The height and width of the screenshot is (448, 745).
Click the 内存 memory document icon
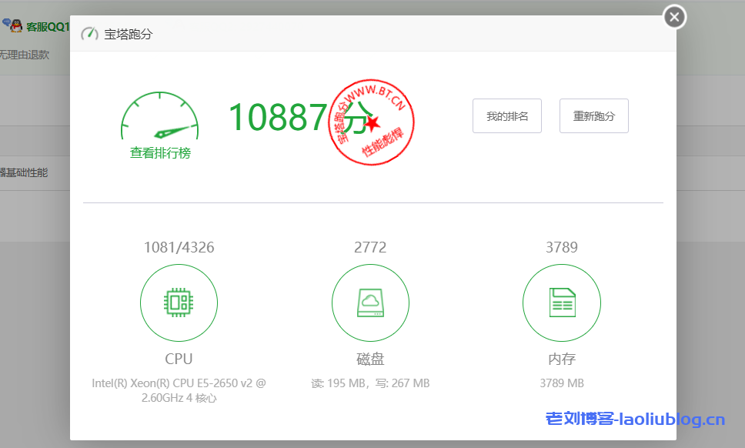click(x=561, y=303)
